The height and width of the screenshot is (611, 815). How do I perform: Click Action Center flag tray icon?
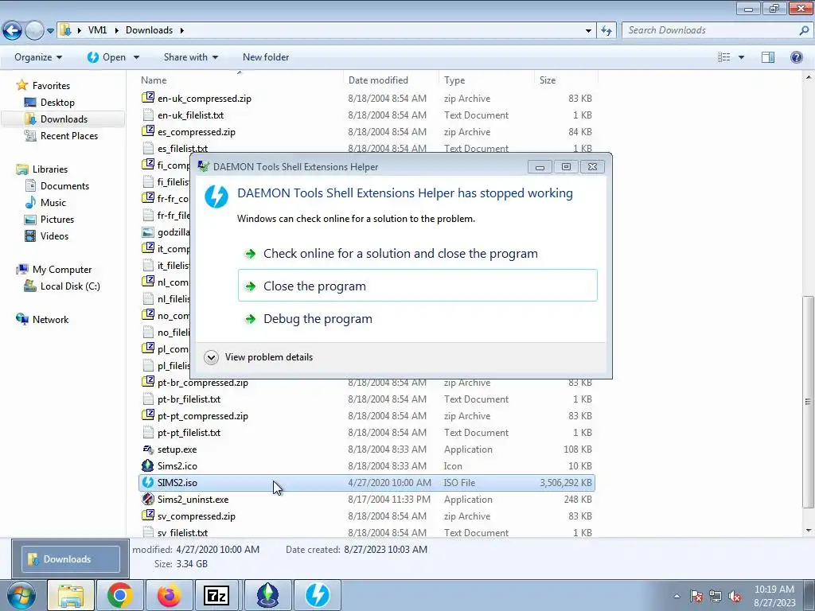696,596
